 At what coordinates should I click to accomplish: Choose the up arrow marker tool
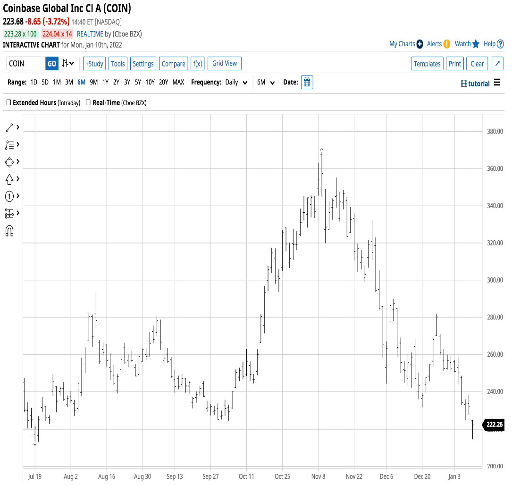9,179
